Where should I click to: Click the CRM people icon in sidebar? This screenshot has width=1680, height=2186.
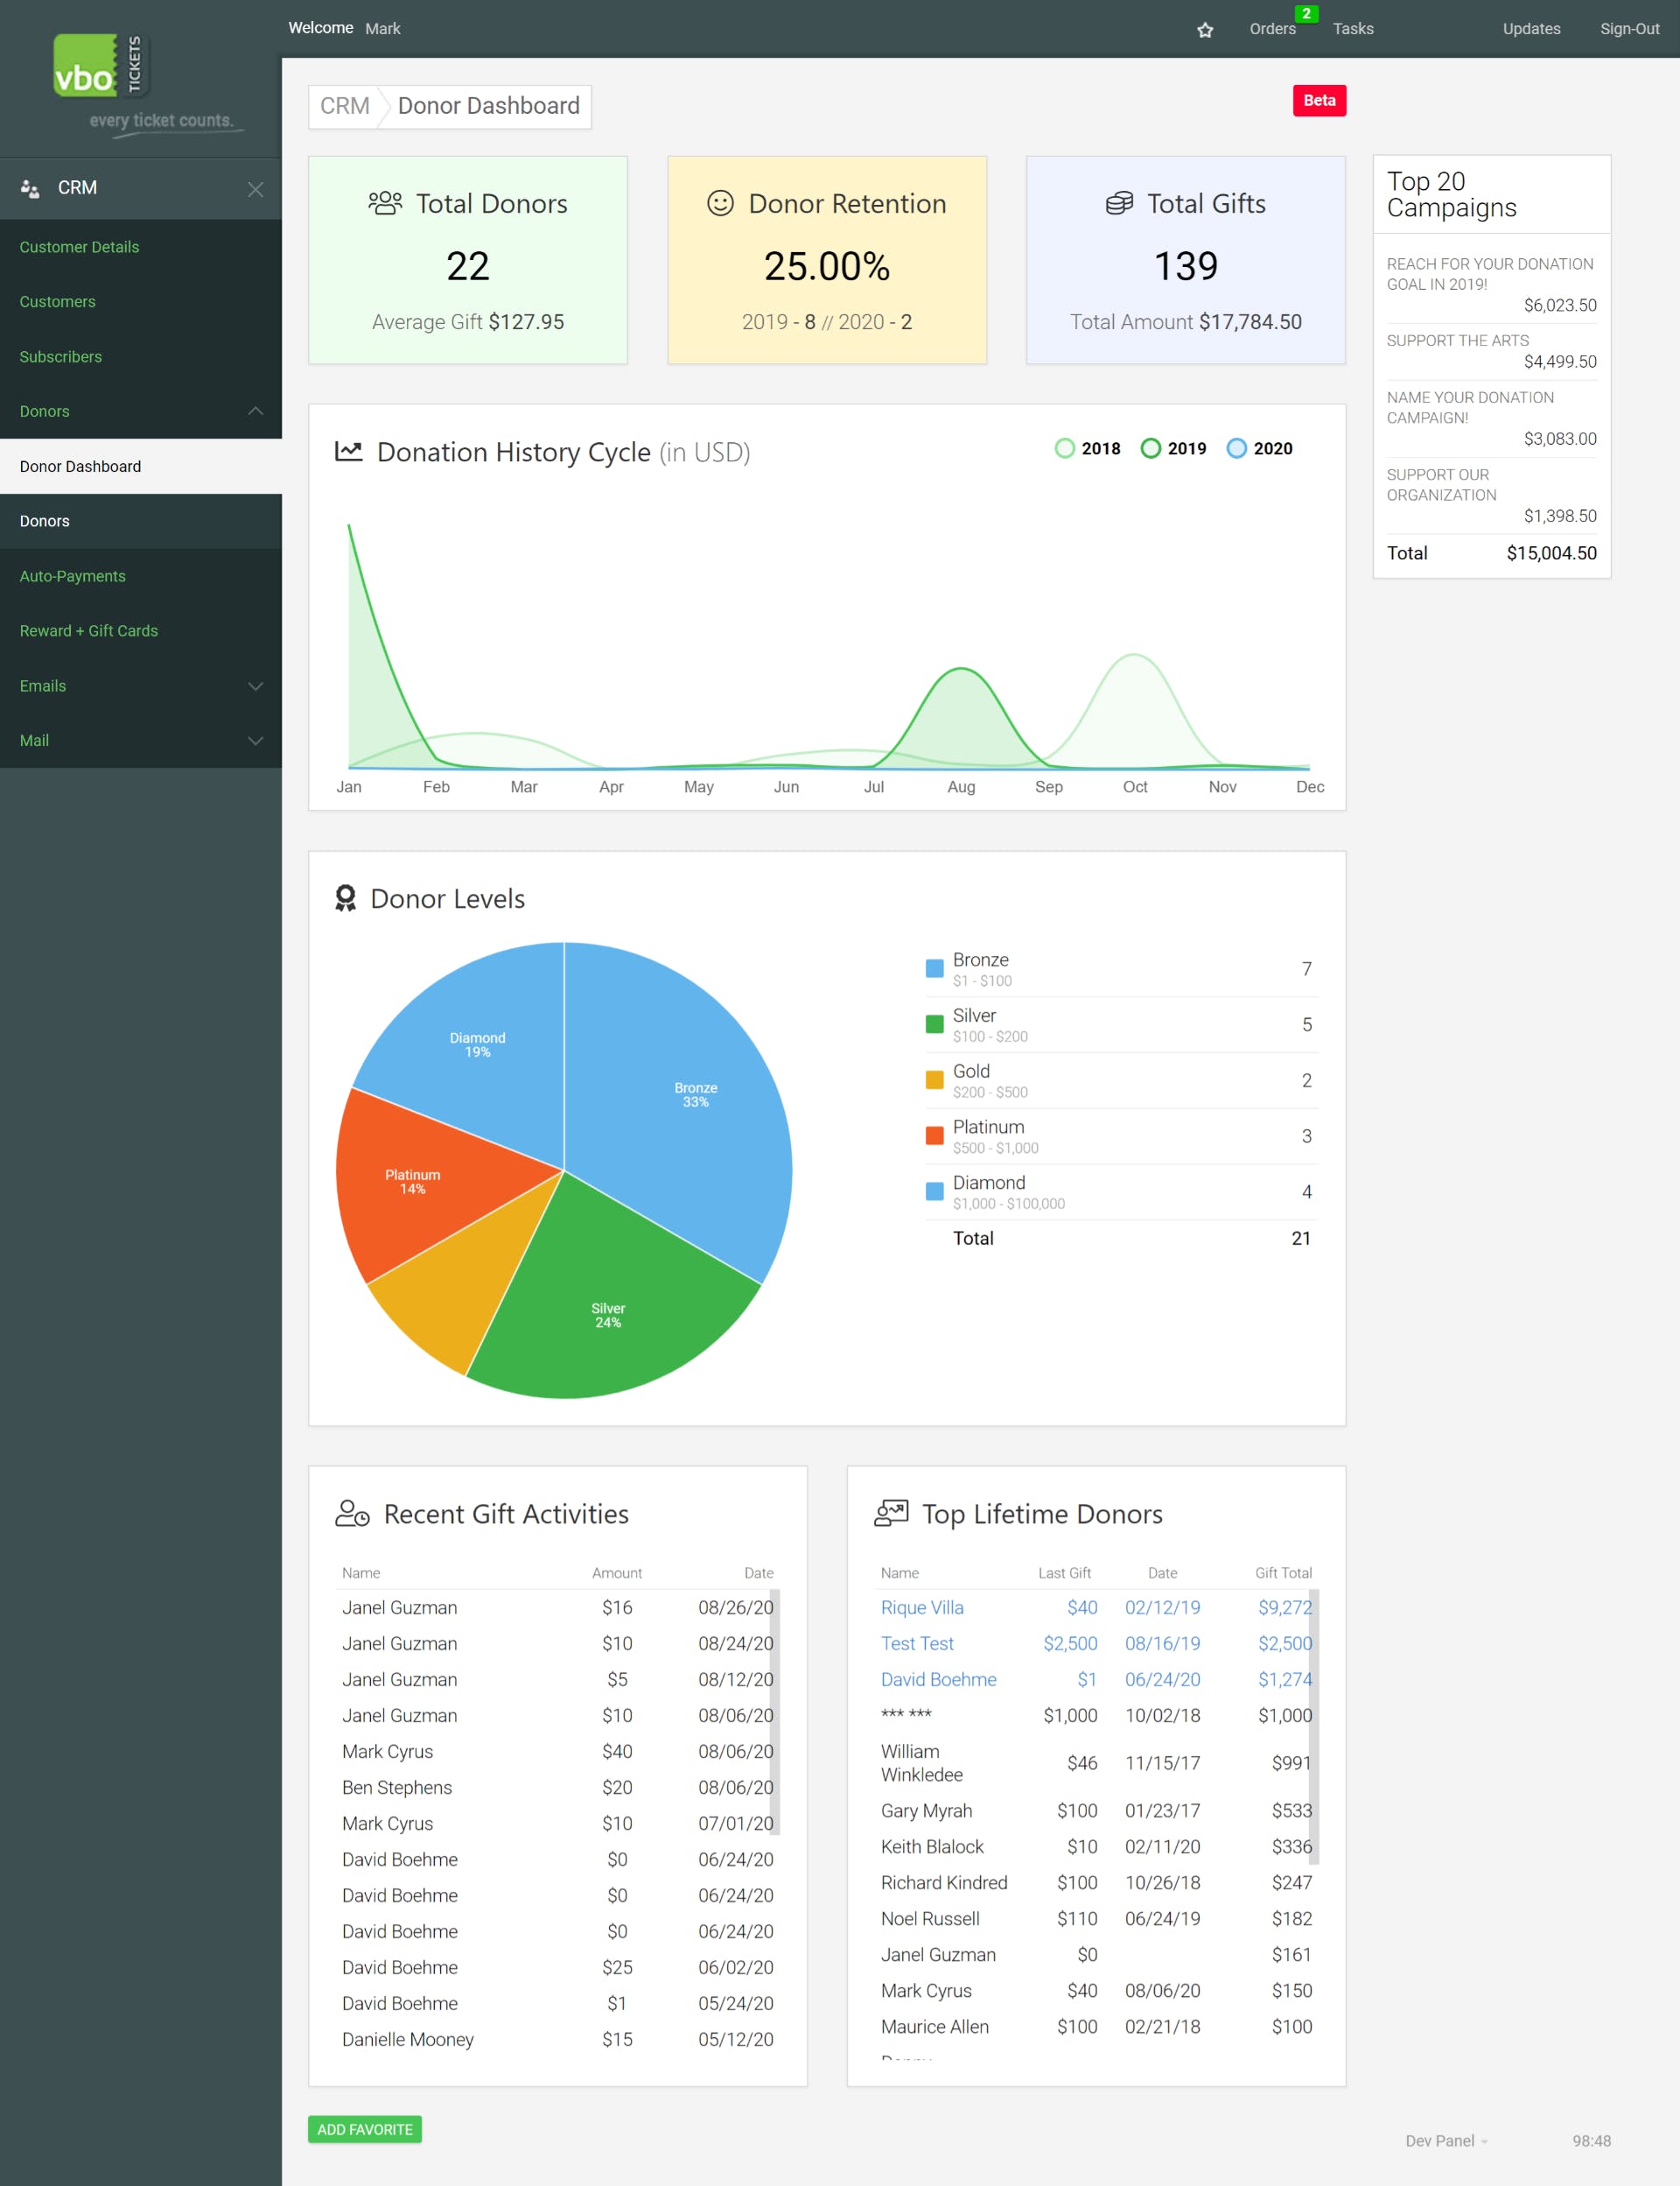point(30,188)
